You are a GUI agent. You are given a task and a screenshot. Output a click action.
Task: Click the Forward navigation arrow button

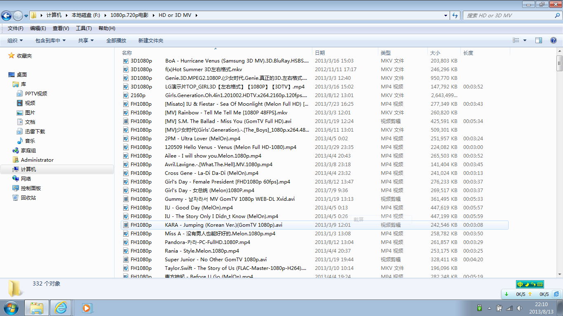pyautogui.click(x=18, y=16)
